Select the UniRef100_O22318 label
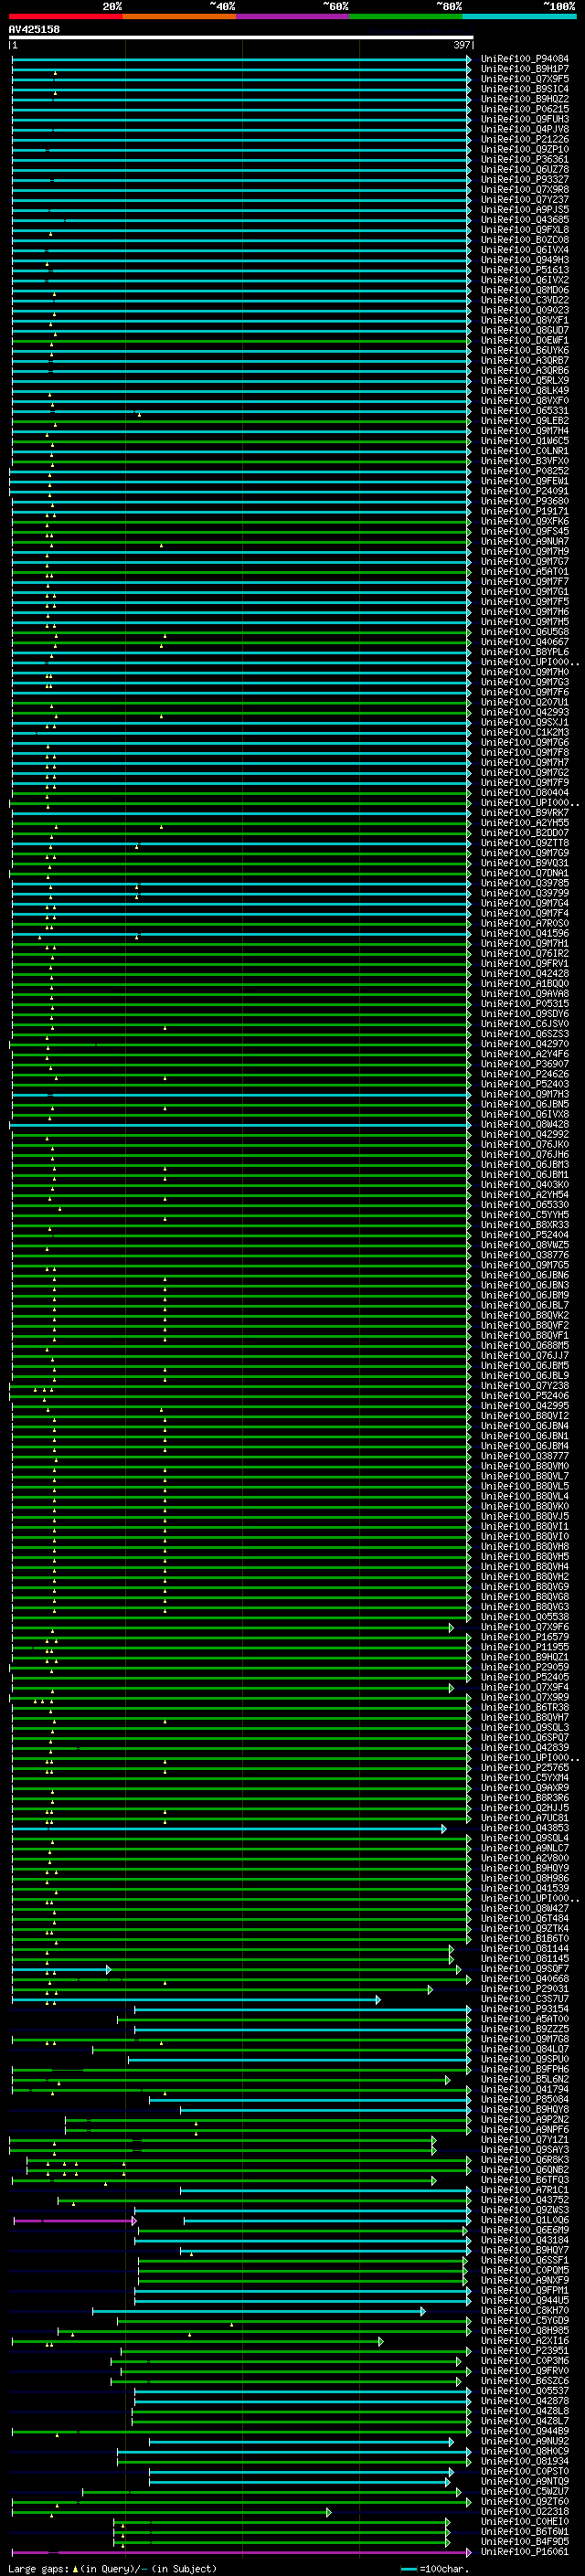Viewport: 585px width, 2576px height. (525, 2512)
